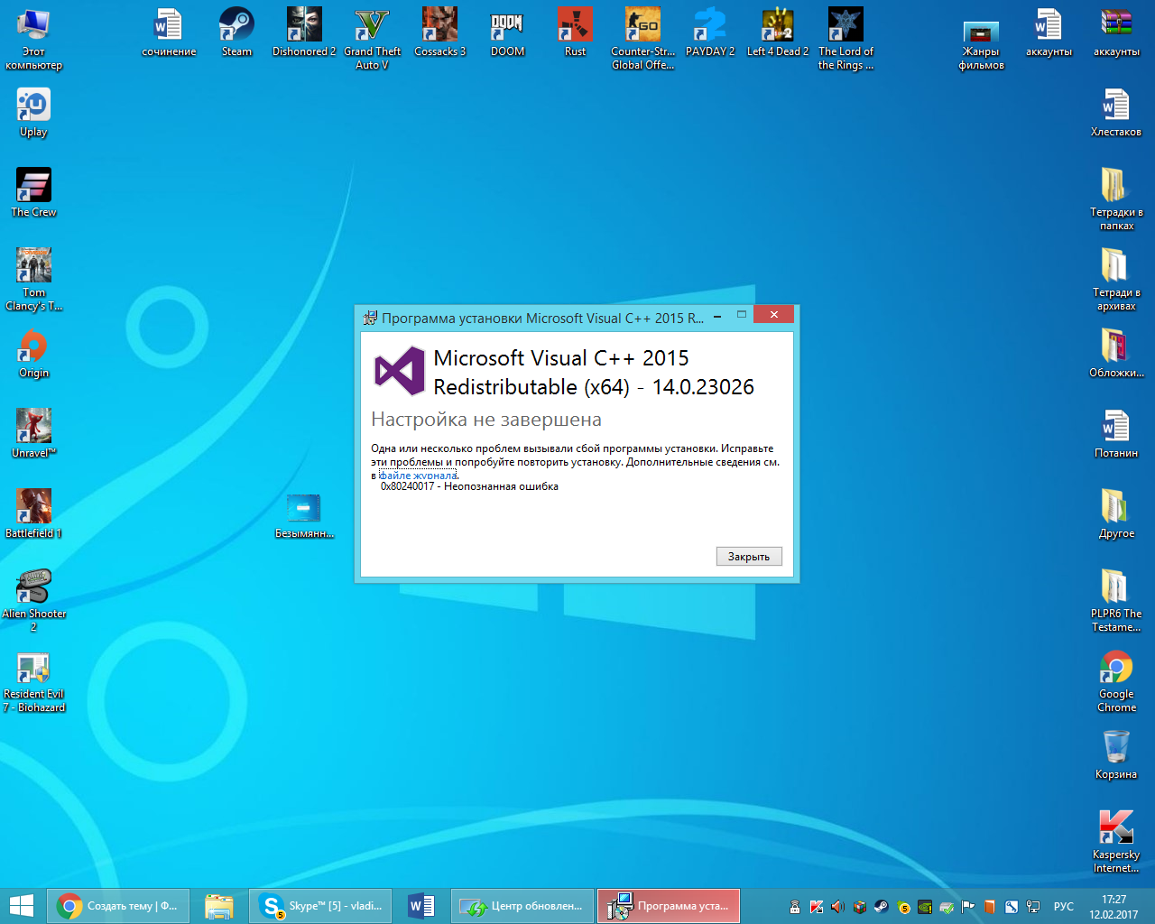This screenshot has width=1155, height=924.
Task: Select the Left 4 Dead 2 shortcut
Action: (x=778, y=32)
